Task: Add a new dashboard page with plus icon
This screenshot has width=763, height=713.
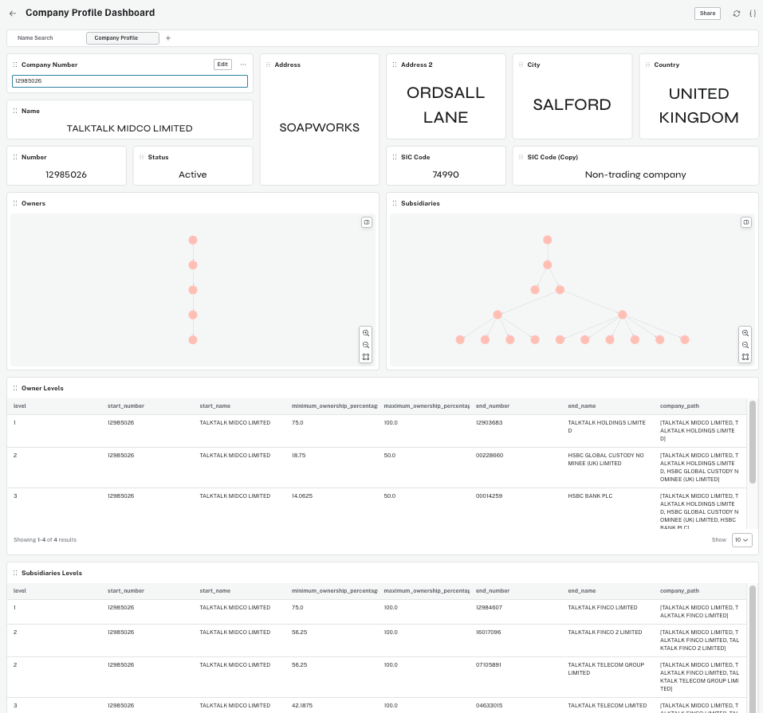Action: click(168, 38)
